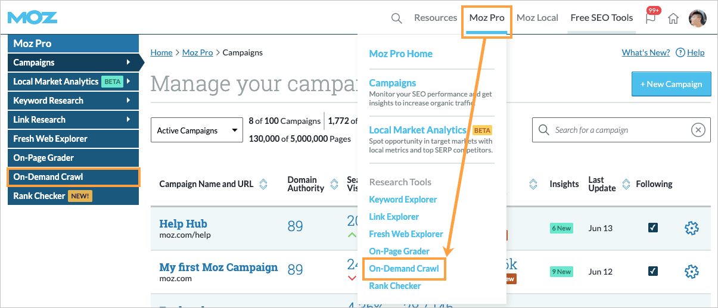Viewport: 718px width, 308px height.
Task: Click the search magnifier icon in header
Action: click(396, 18)
